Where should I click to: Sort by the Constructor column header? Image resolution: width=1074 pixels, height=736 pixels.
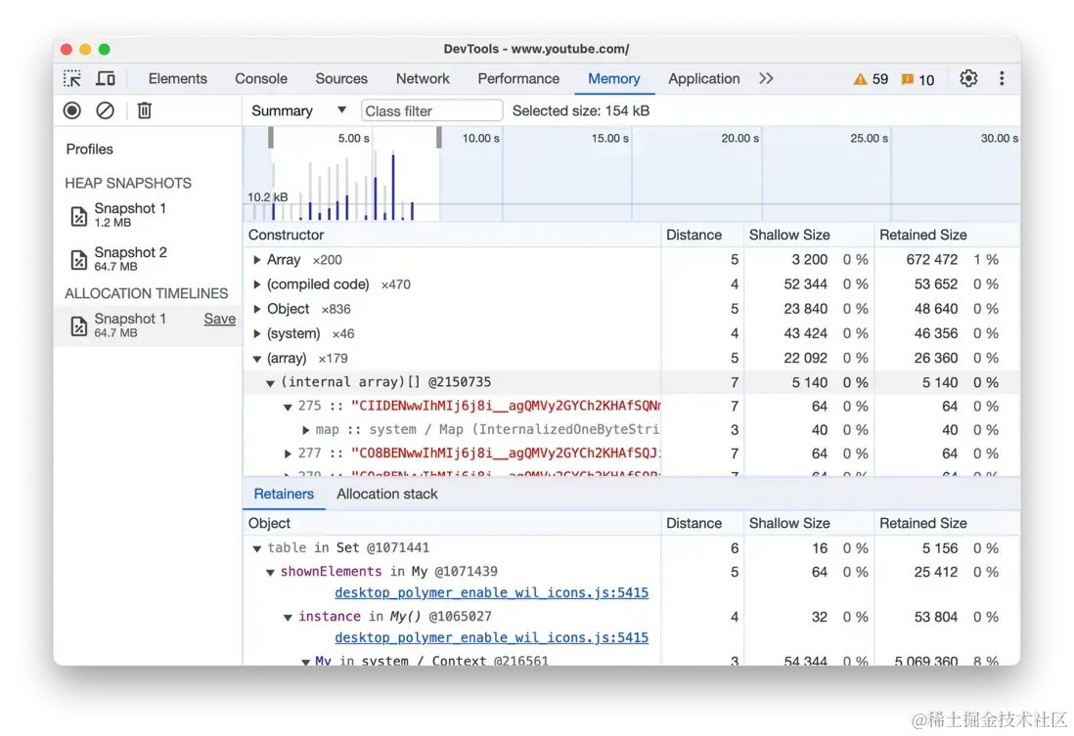click(x=452, y=235)
